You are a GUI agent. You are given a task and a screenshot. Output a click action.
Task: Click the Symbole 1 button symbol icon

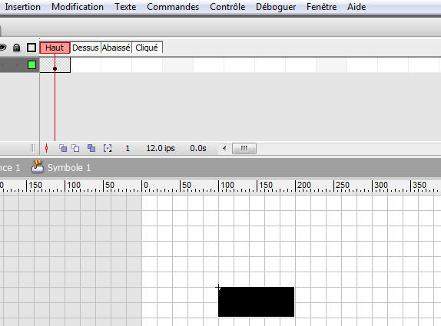[x=38, y=166]
